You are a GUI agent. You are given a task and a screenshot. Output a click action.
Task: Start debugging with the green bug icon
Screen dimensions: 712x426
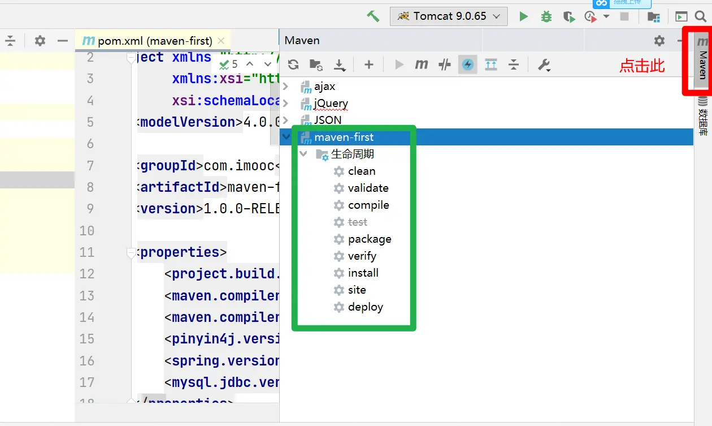(x=546, y=16)
